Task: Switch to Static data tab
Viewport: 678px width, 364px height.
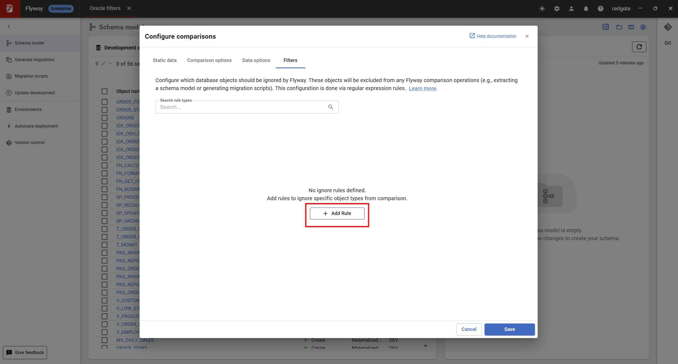Action: click(x=165, y=60)
